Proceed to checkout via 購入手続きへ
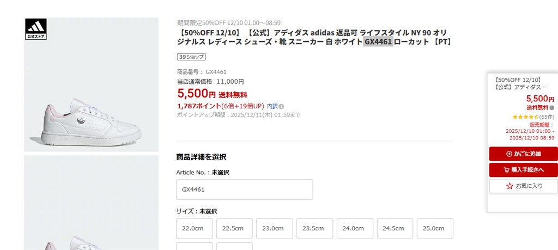 coord(523,170)
